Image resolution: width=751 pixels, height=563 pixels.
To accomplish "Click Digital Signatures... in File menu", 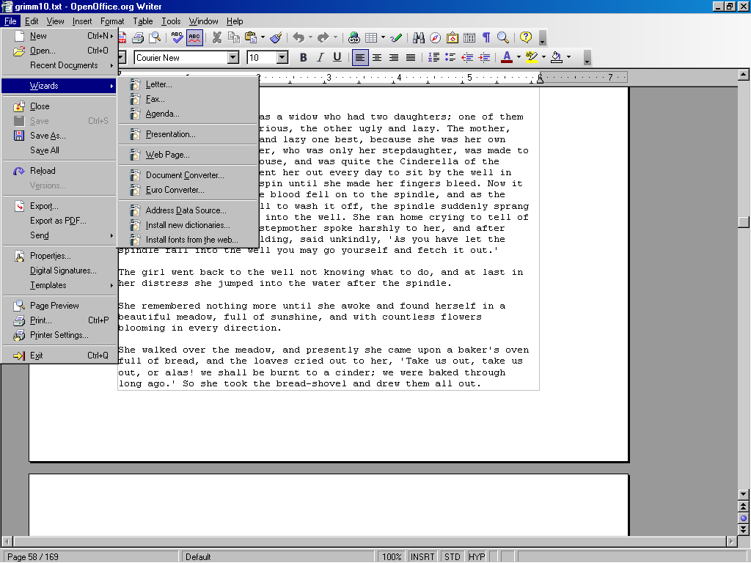I will tap(59, 271).
